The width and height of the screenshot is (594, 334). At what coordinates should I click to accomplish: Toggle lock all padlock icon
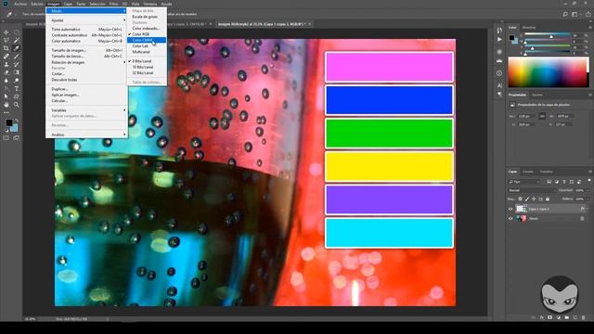click(548, 199)
